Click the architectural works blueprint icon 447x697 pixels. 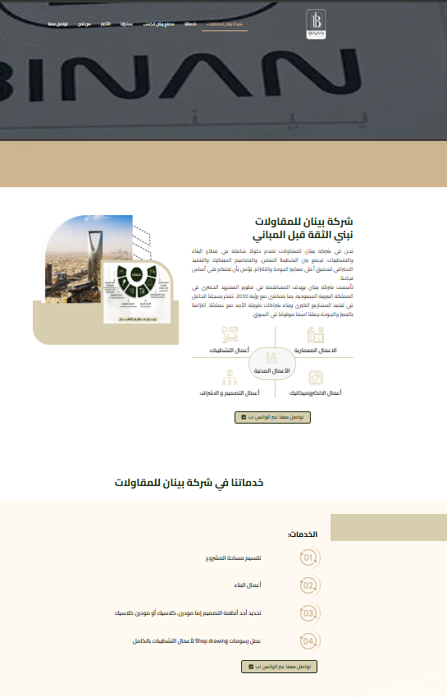coord(316,335)
